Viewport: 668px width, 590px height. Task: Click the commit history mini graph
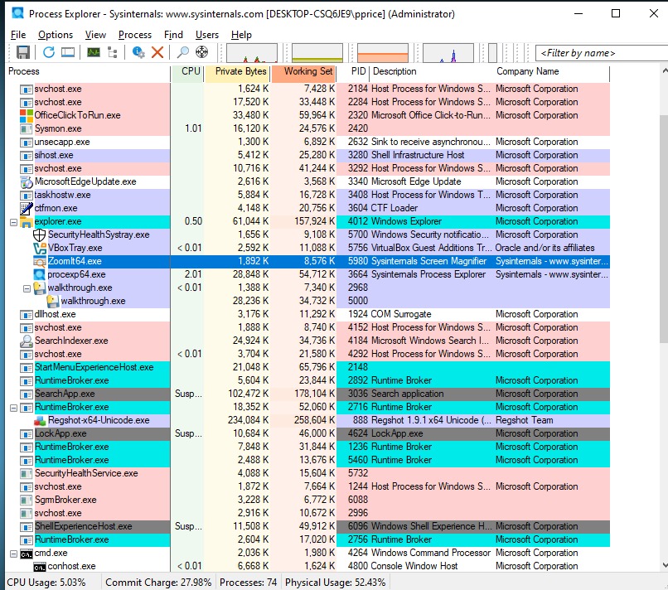(317, 53)
